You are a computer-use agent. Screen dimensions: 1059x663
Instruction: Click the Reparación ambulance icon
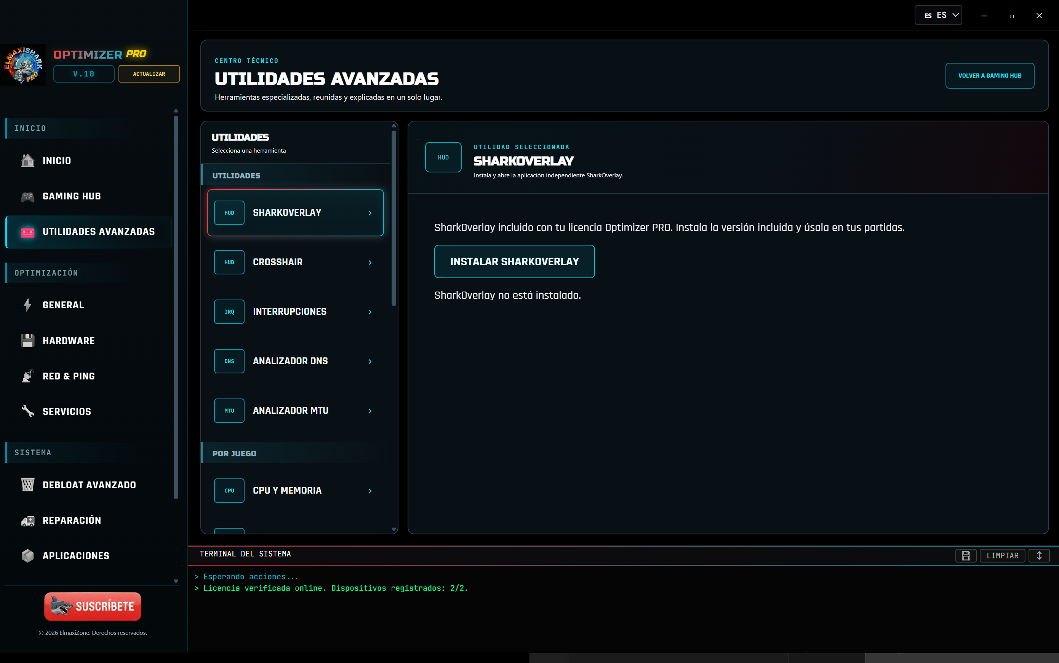coord(28,521)
